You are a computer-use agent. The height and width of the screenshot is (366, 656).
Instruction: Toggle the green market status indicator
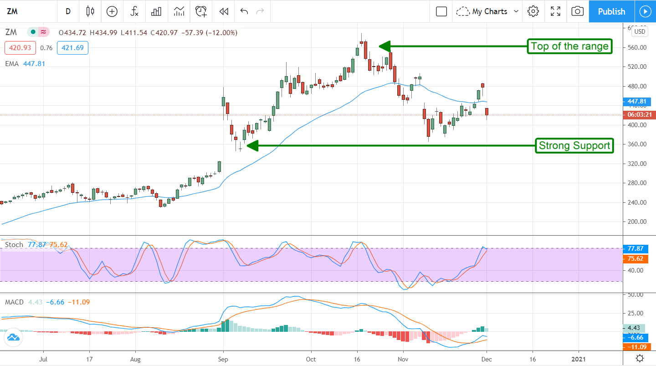[x=33, y=32]
